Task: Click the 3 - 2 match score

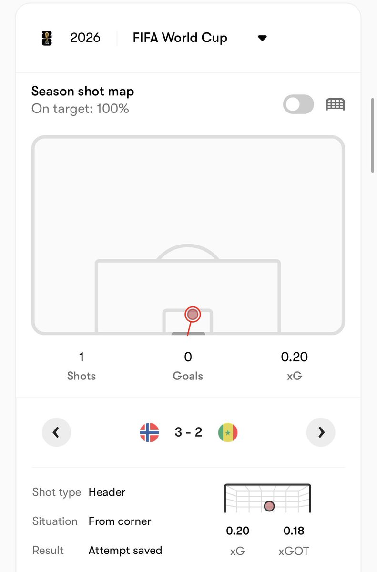Action: click(x=188, y=432)
